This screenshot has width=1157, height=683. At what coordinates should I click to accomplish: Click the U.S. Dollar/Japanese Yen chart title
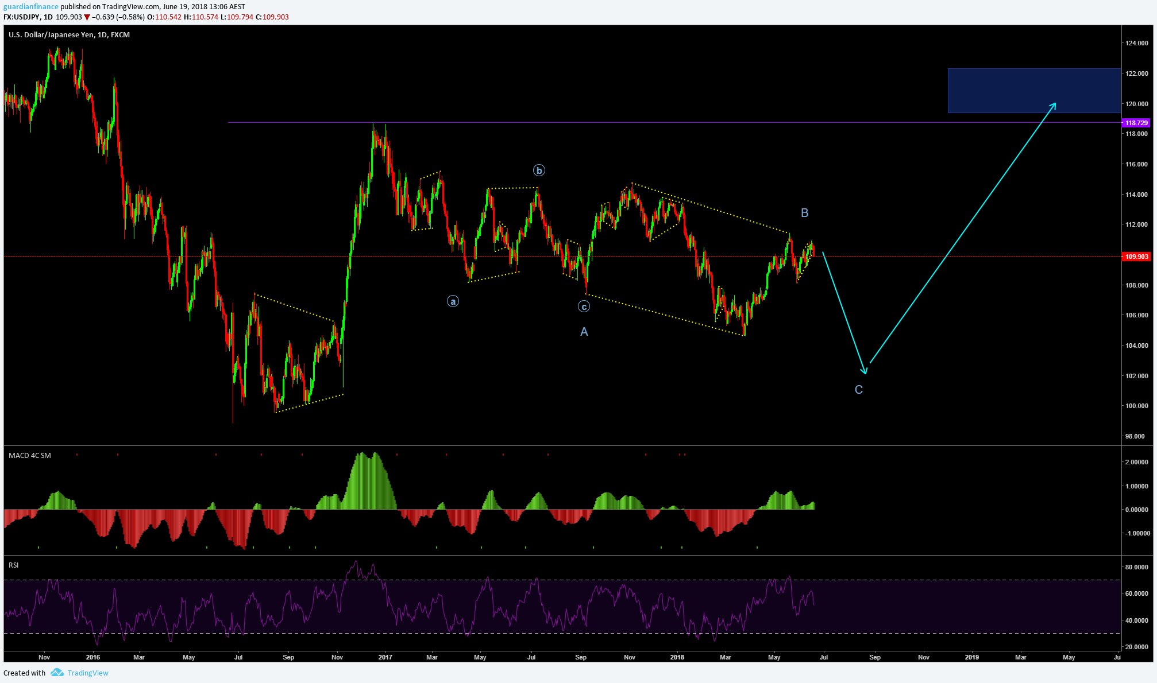pyautogui.click(x=70, y=35)
